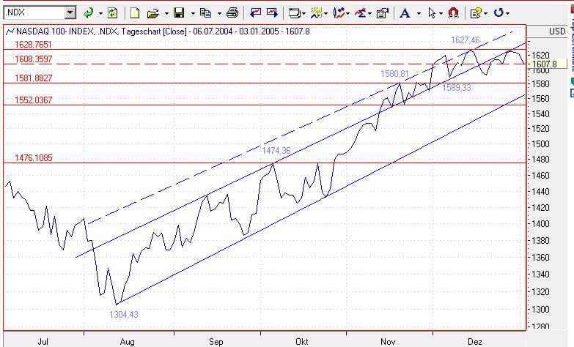Click the 1580,81 price annotation
Image resolution: width=574 pixels, height=347 pixels.
click(394, 74)
